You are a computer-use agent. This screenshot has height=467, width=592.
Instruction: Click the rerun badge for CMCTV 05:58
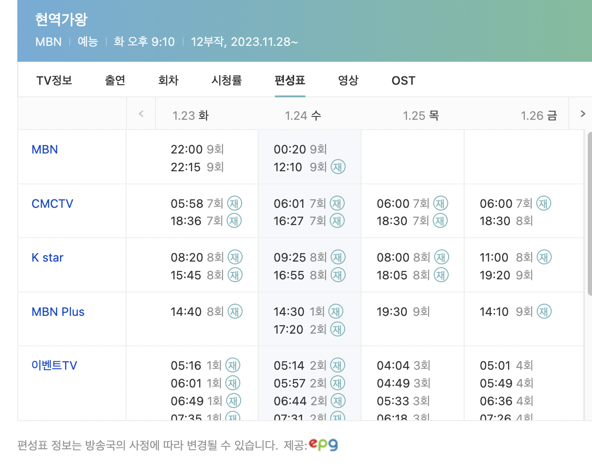coord(235,204)
